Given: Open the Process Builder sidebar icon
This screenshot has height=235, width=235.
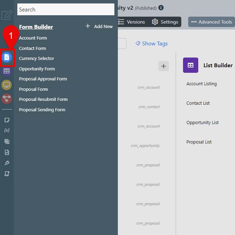Looking at the screenshot, I should (x=7, y=99).
